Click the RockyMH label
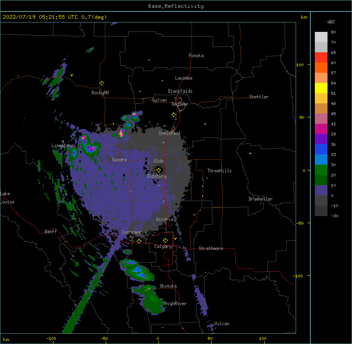 pyautogui.click(x=100, y=93)
